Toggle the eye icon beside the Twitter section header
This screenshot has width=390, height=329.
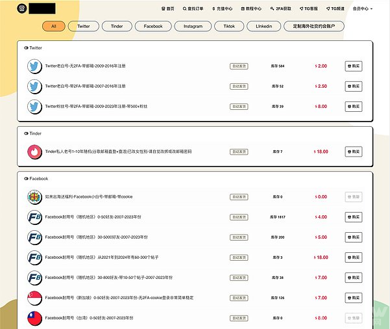point(25,48)
